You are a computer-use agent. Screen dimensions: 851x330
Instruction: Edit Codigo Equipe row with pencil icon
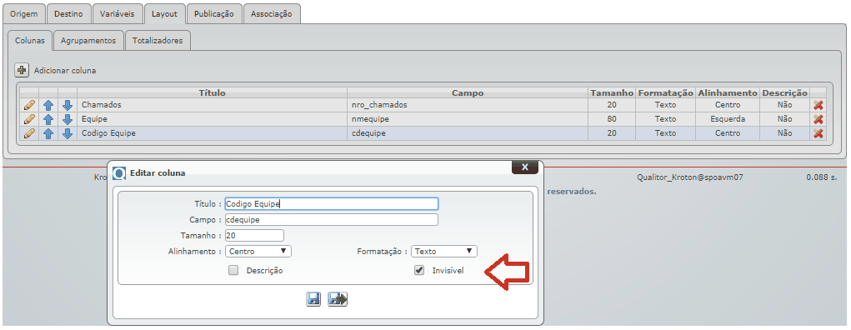pos(30,133)
